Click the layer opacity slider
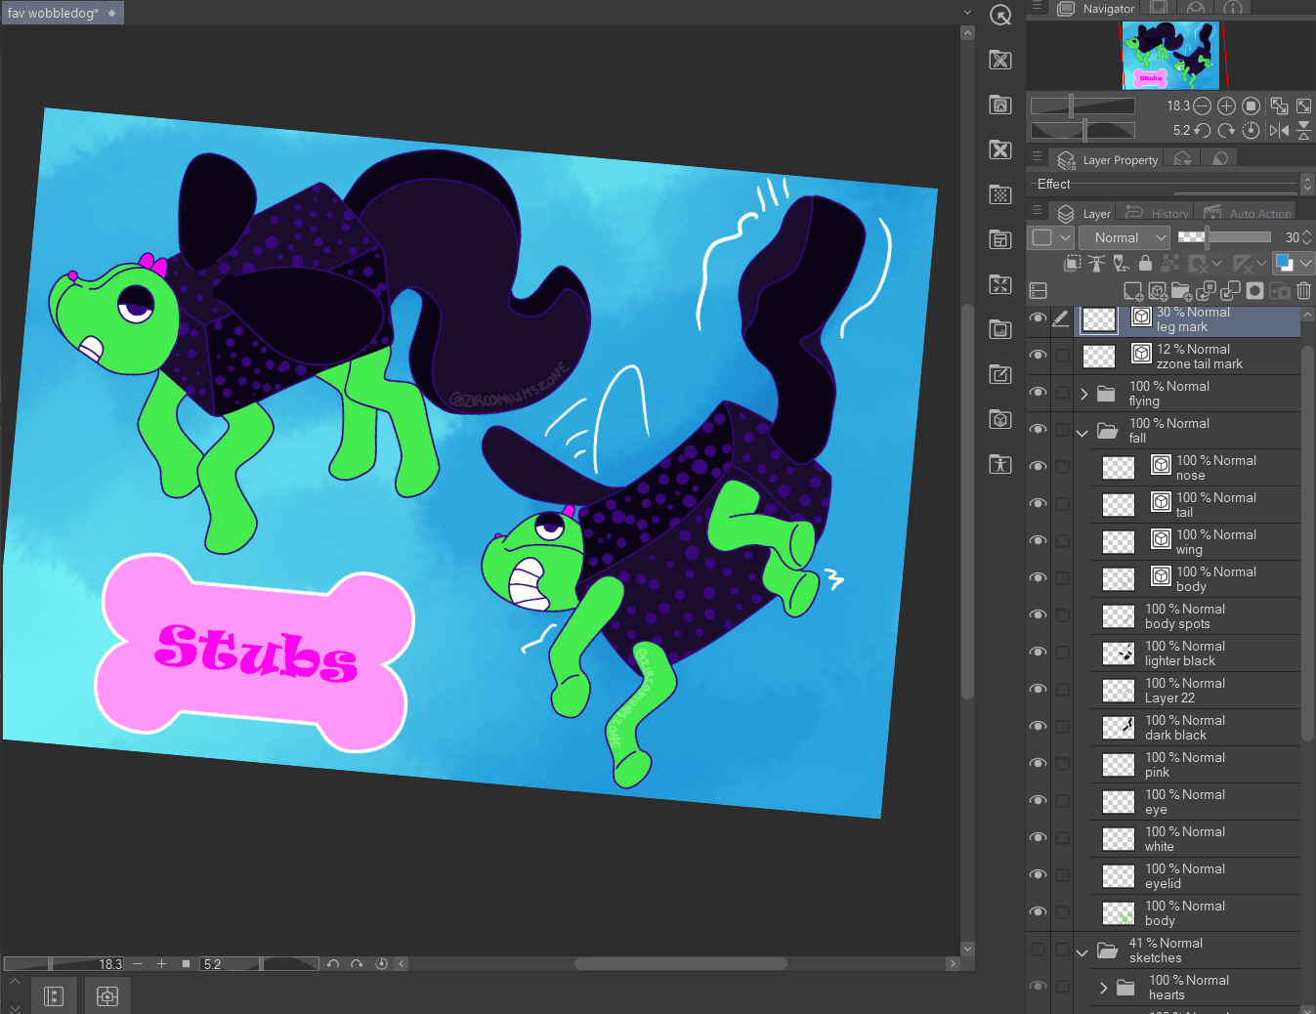The image size is (1316, 1014). (1223, 237)
